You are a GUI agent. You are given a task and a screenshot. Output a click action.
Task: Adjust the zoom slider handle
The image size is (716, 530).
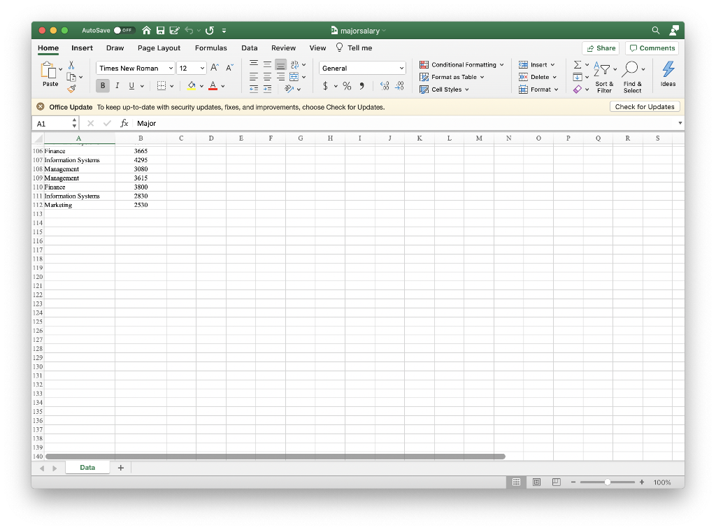[608, 482]
